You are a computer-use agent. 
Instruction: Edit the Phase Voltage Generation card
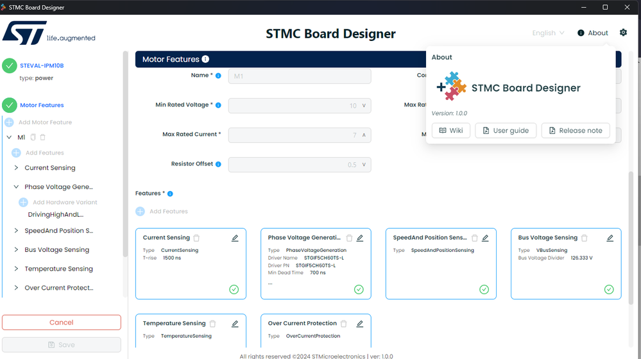pos(360,238)
